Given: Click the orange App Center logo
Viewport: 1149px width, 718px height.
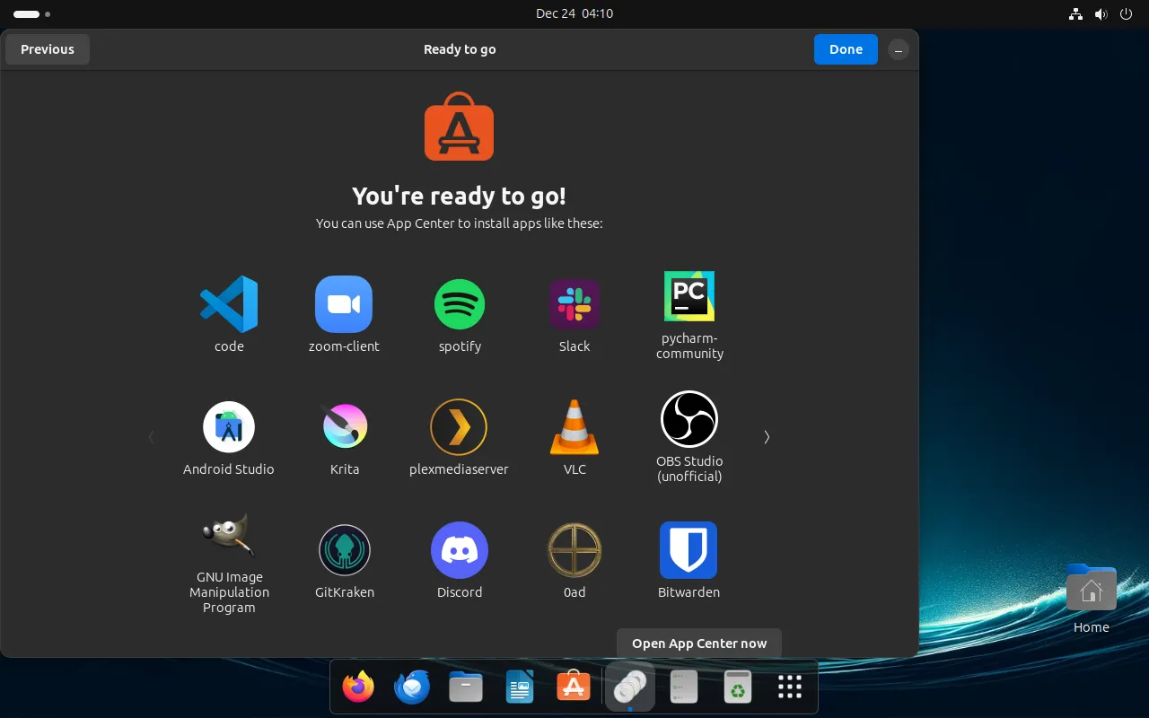Looking at the screenshot, I should [459, 127].
